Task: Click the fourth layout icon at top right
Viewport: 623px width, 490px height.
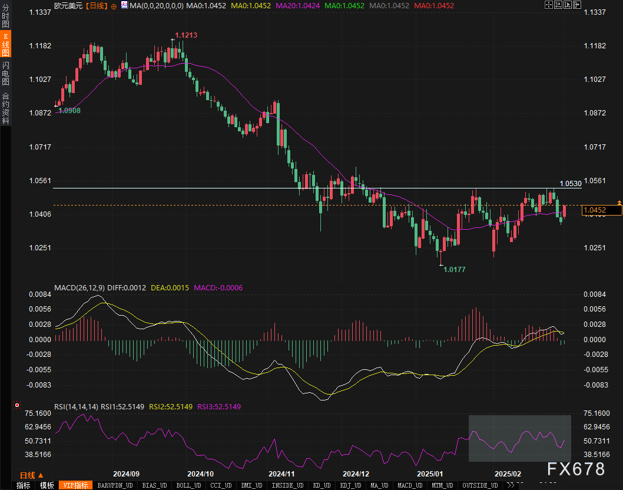Action: click(x=576, y=5)
